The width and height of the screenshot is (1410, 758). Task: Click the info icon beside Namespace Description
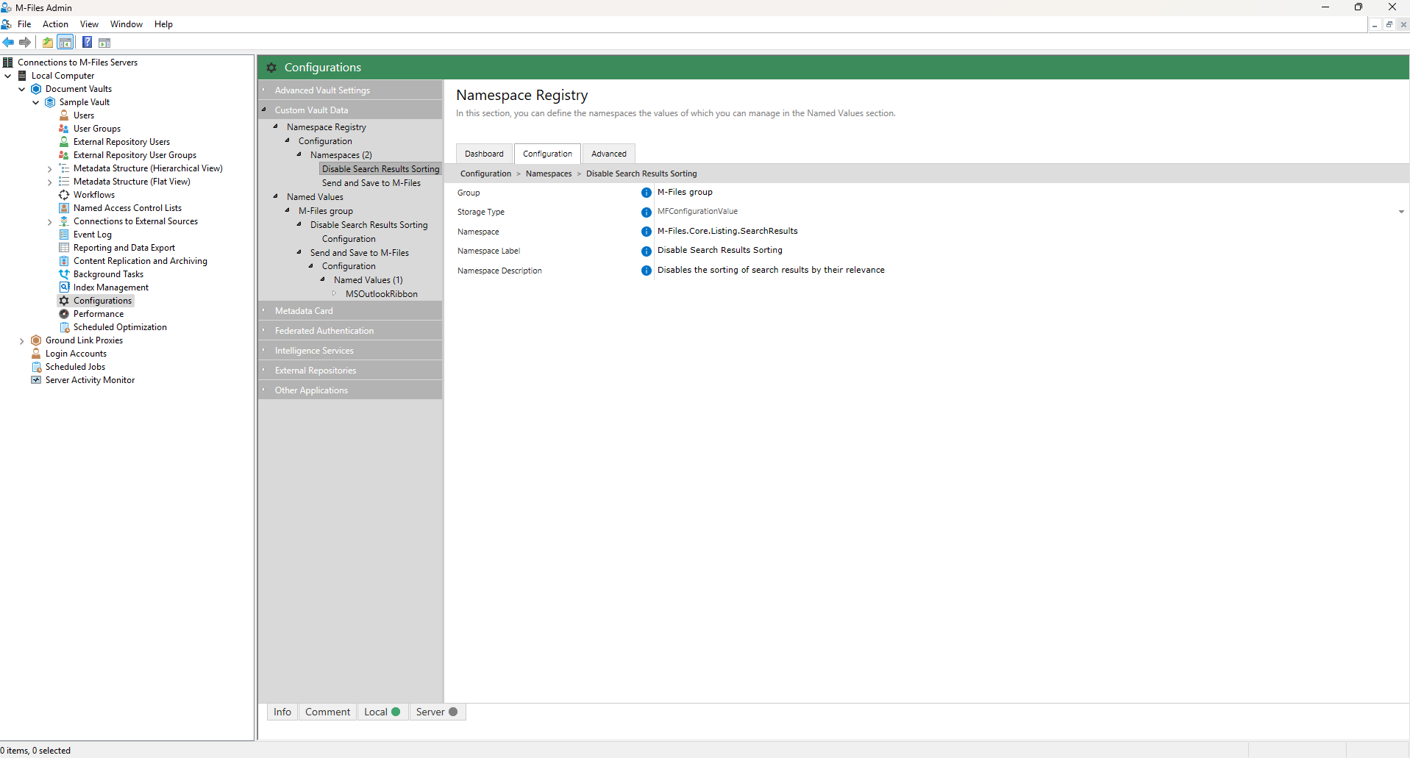point(647,271)
